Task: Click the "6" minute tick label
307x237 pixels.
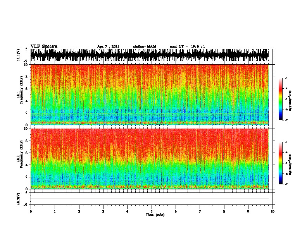Action: point(176,211)
